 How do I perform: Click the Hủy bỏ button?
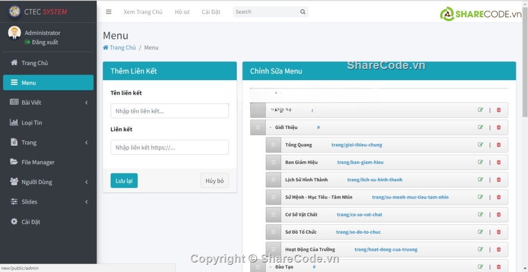point(215,181)
